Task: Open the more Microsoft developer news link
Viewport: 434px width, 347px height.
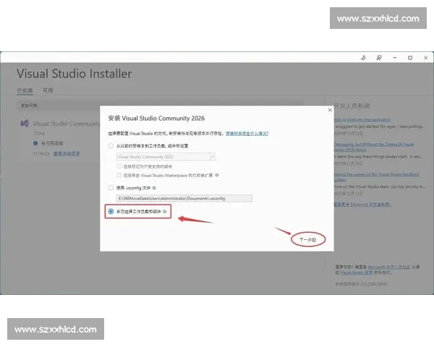Action: 362,204
